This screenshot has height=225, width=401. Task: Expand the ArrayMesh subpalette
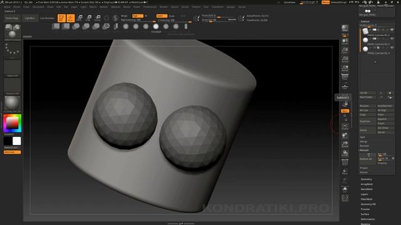pyautogui.click(x=367, y=184)
